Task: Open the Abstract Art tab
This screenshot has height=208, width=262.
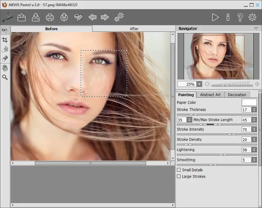Action: (x=210, y=95)
